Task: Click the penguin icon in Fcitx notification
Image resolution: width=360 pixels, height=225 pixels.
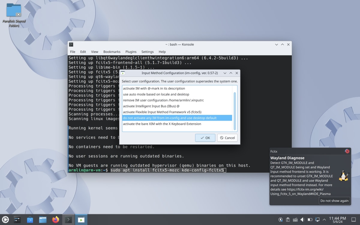Action: [x=343, y=176]
